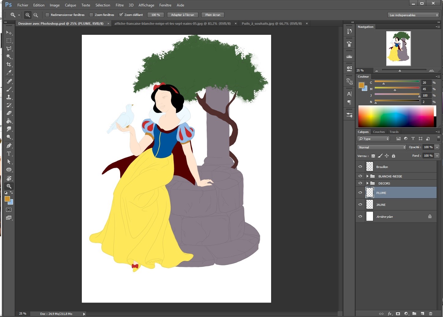Image resolution: width=443 pixels, height=317 pixels.
Task: Open the Histogram panel icon
Action: pyautogui.click(x=349, y=56)
